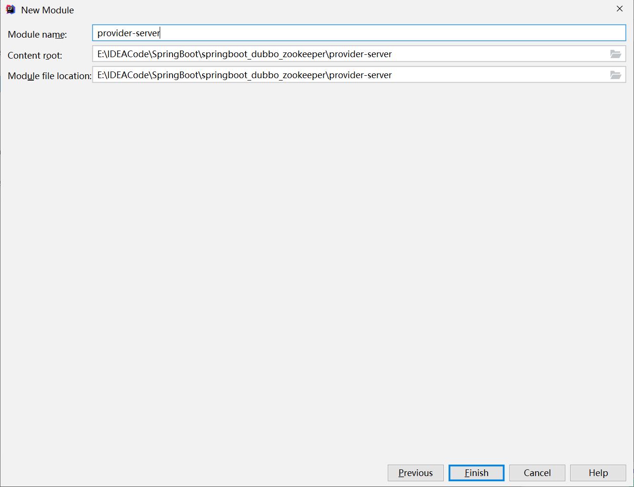634x487 pixels.
Task: Go back with the Previous button
Action: click(416, 473)
